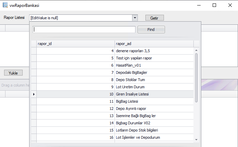Select Lot Uretim Durum report
238x147 pixels.
(130, 87)
